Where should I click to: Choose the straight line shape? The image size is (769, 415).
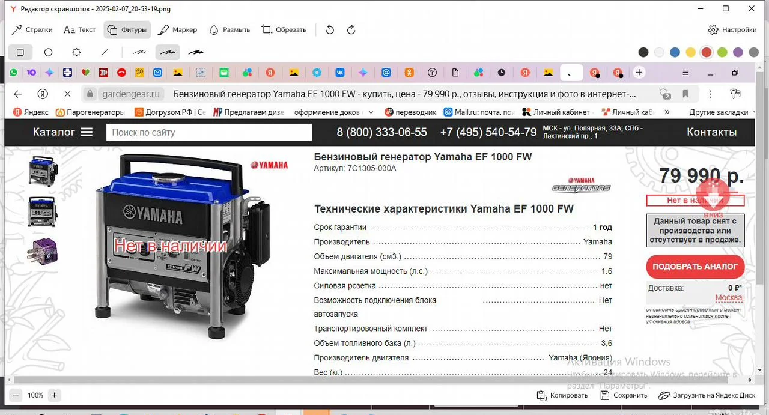(105, 52)
